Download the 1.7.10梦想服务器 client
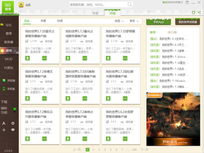 (108, 58)
